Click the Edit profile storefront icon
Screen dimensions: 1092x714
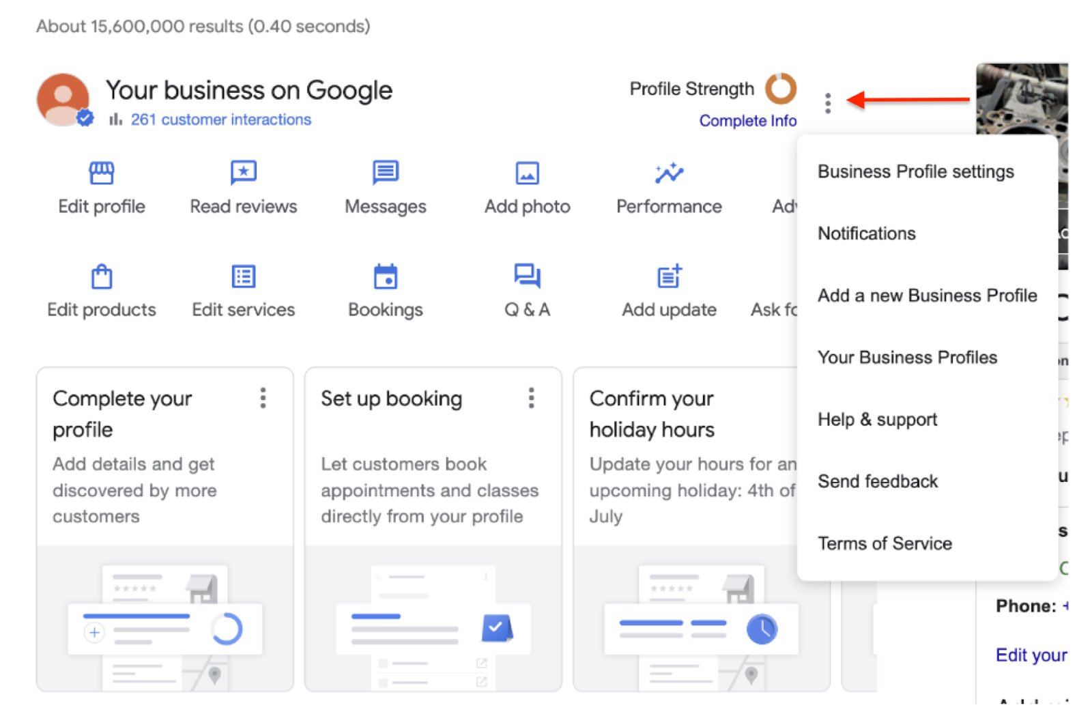tap(102, 173)
